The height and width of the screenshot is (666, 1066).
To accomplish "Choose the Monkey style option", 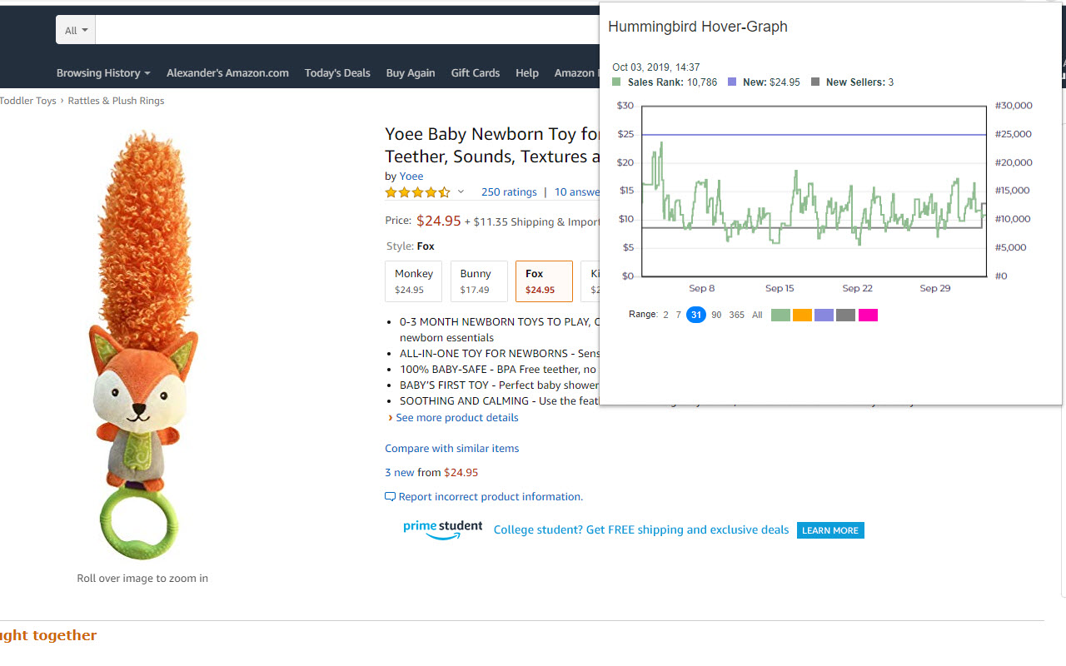I will point(414,281).
